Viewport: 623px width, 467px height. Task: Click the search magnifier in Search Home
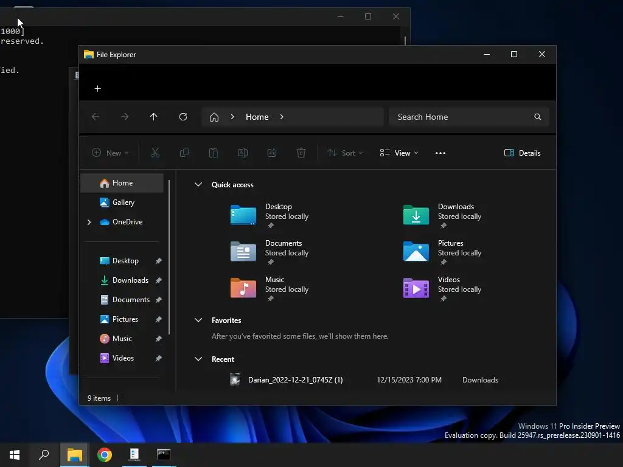point(538,117)
